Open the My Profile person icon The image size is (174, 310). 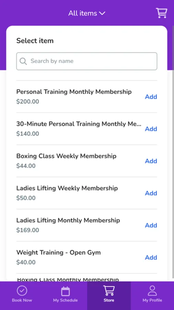pos(152,291)
